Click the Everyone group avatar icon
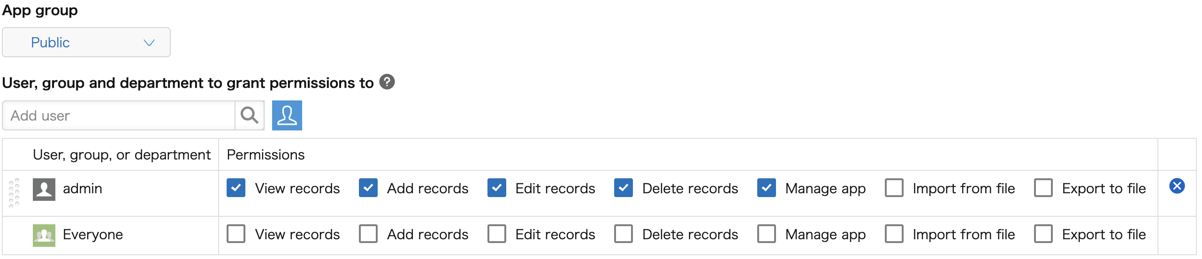This screenshot has height=259, width=1202. click(44, 235)
